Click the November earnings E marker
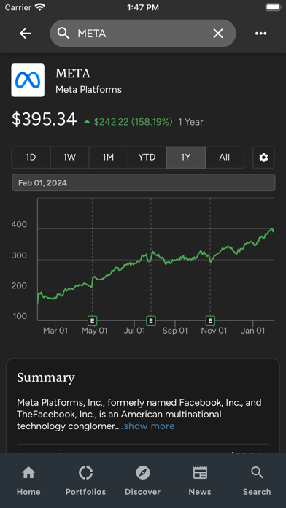Viewport: 286px width, 508px height. coord(211,320)
